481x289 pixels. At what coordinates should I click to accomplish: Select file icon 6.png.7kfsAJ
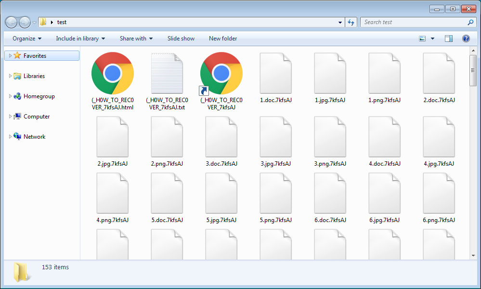(439, 193)
